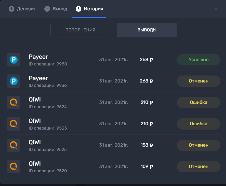Select the ВЫВОДЫ filter button
The height and width of the screenshot is (186, 226).
click(147, 30)
